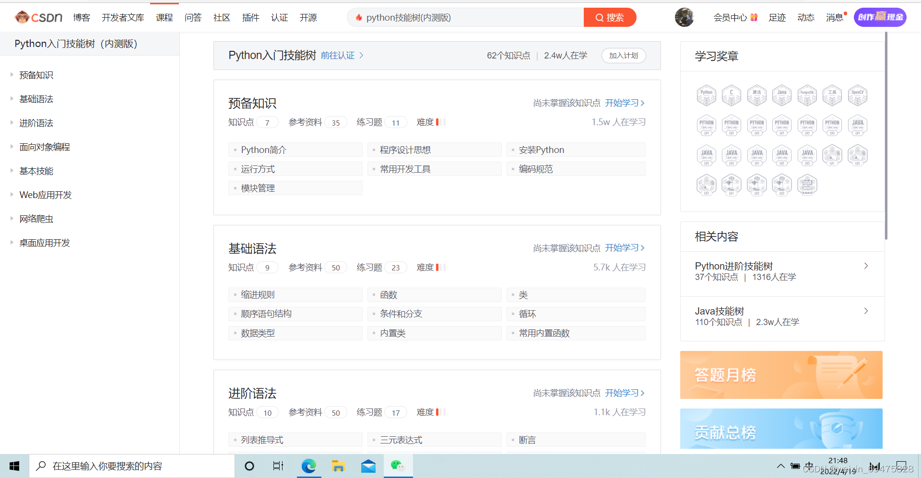Switch to Microsoft Edge on the taskbar
This screenshot has height=478, width=921.
point(309,466)
